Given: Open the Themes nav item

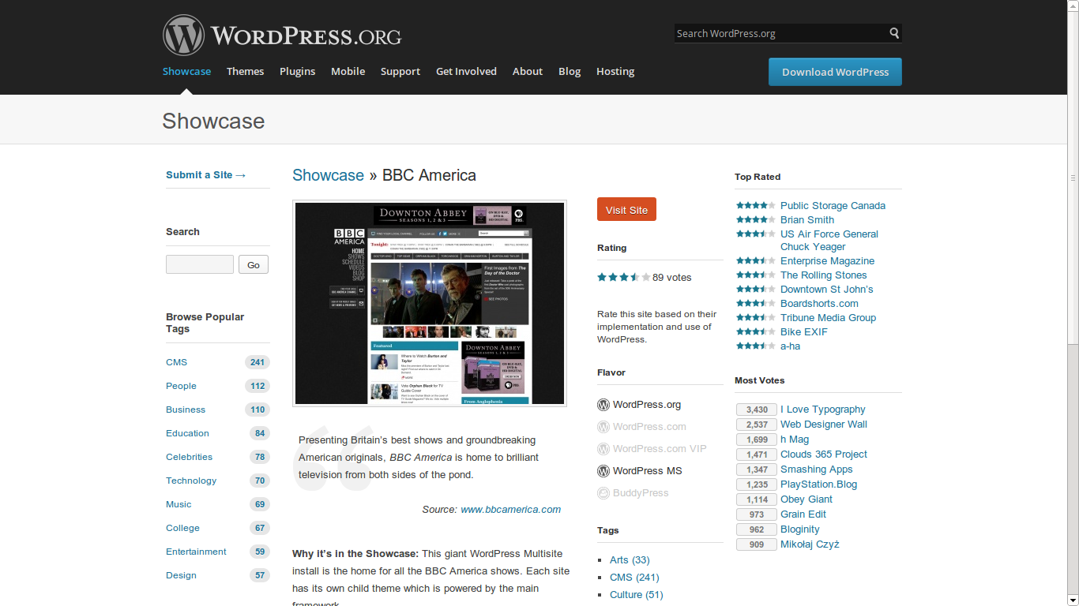Looking at the screenshot, I should [245, 71].
